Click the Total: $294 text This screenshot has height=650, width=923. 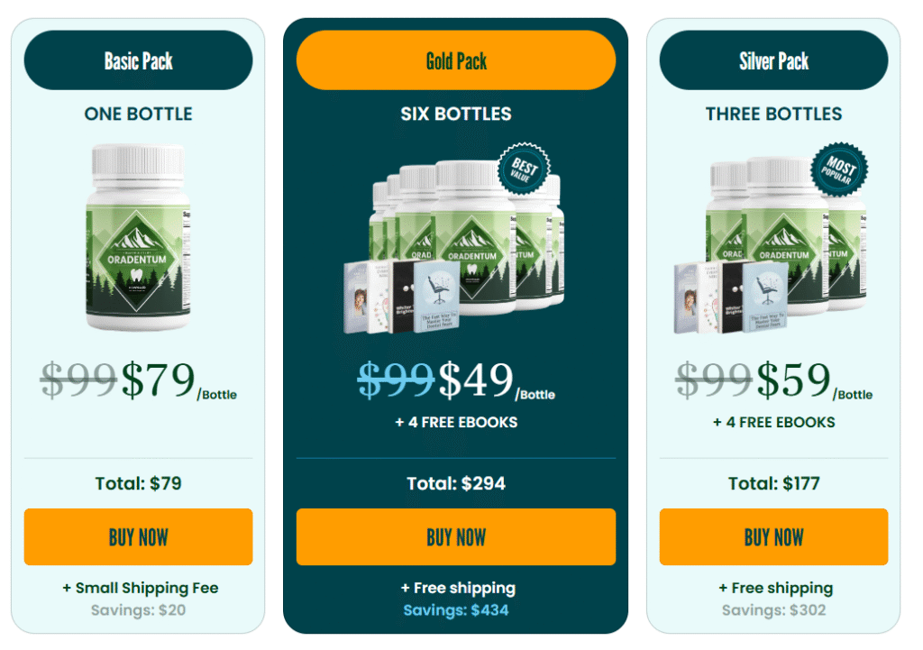coord(456,483)
